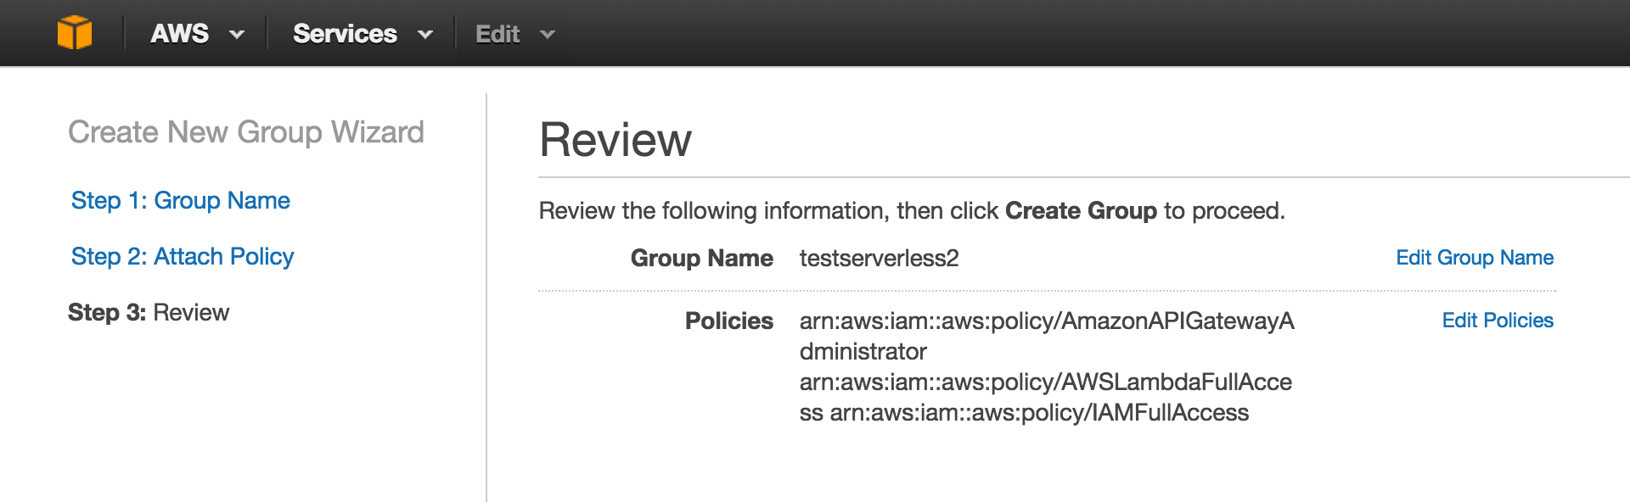Click the IAMFullAccess policy ARN text
Viewport: 1630px width, 502px height.
point(1039,413)
